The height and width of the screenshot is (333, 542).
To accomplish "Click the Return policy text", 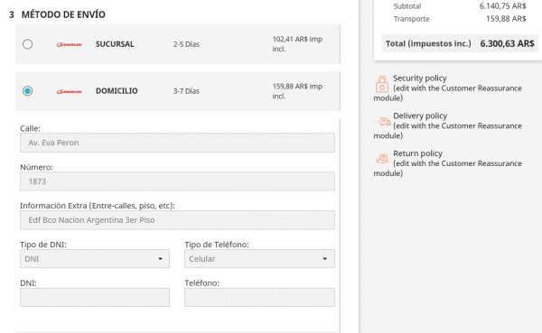I will [x=417, y=153].
